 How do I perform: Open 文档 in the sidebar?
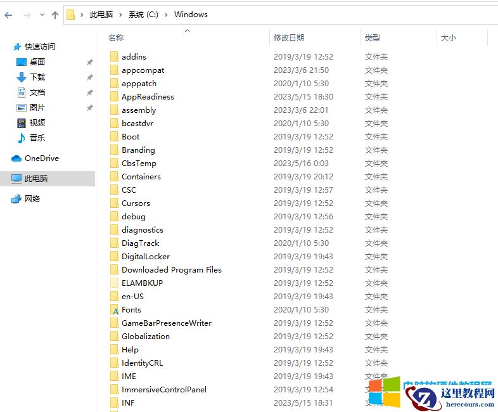37,93
